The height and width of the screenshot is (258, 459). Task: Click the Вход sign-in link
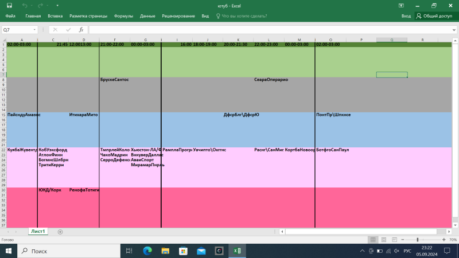coord(406,17)
